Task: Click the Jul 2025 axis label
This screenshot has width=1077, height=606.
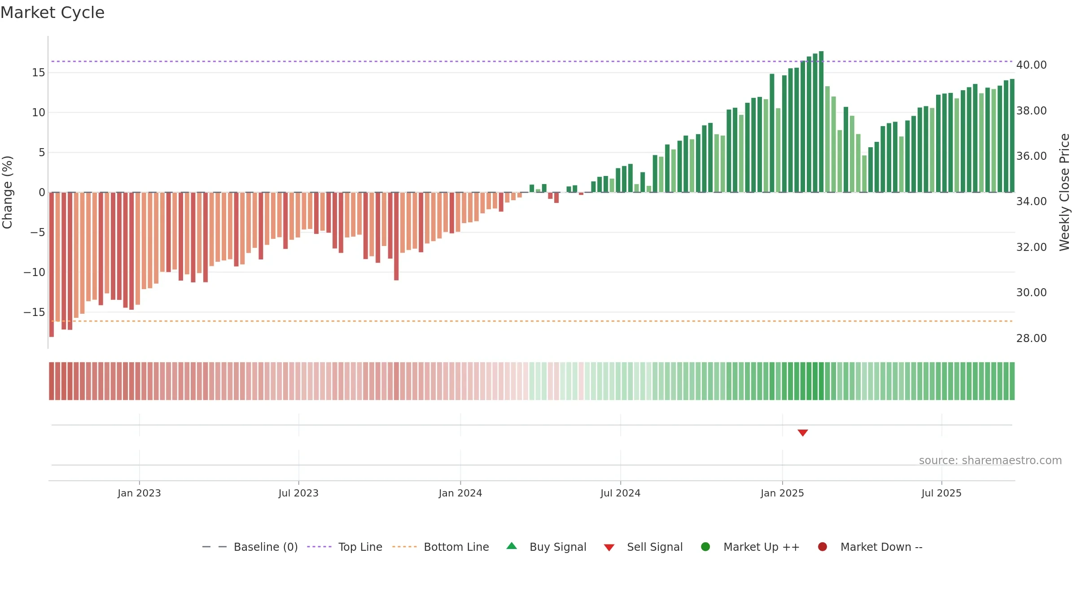Action: (941, 493)
